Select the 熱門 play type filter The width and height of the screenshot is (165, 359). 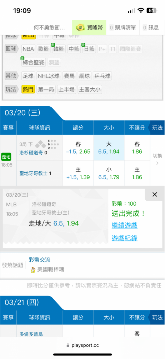pyautogui.click(x=28, y=89)
